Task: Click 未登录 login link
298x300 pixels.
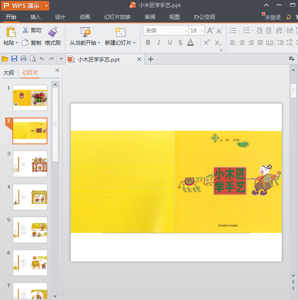Action: point(273,18)
